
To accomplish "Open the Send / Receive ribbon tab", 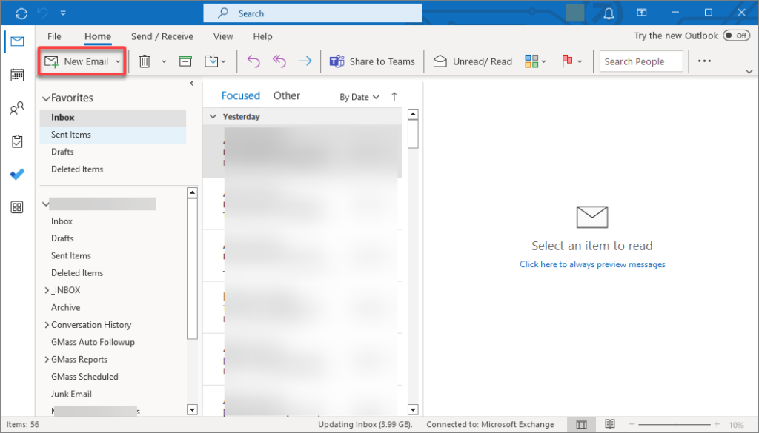I will tap(162, 36).
